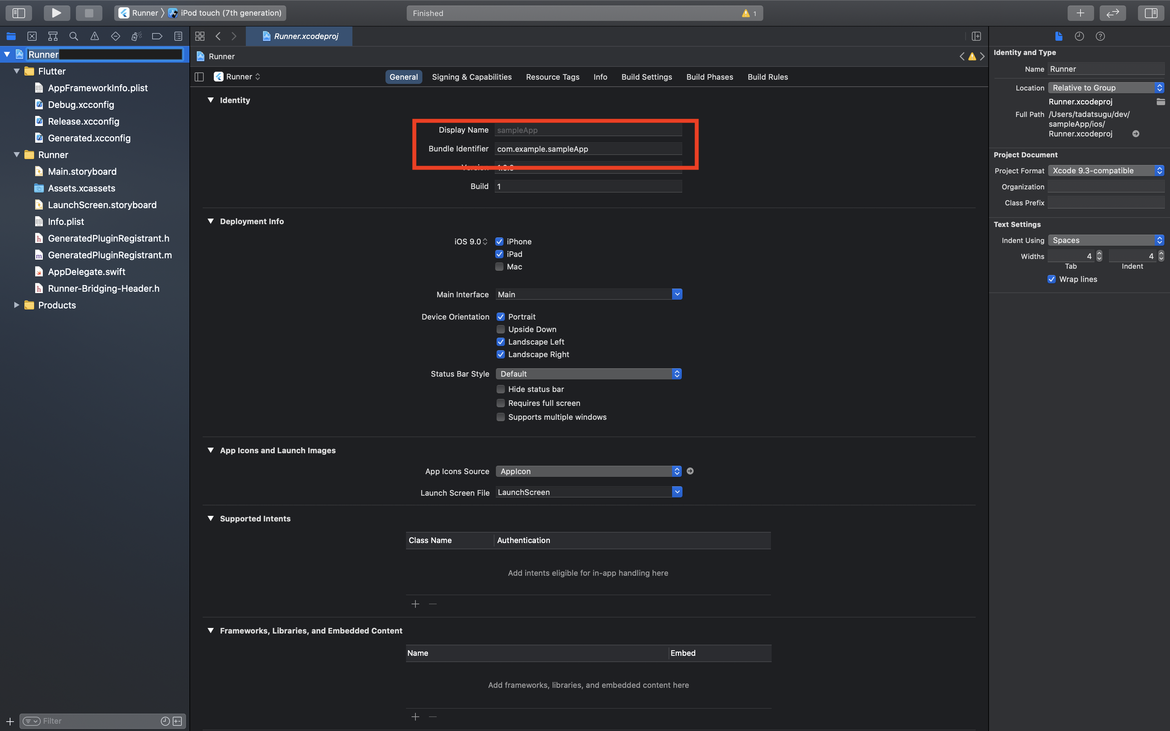Image resolution: width=1170 pixels, height=731 pixels.
Task: Switch to Signing & Capabilities tab
Action: tap(471, 77)
